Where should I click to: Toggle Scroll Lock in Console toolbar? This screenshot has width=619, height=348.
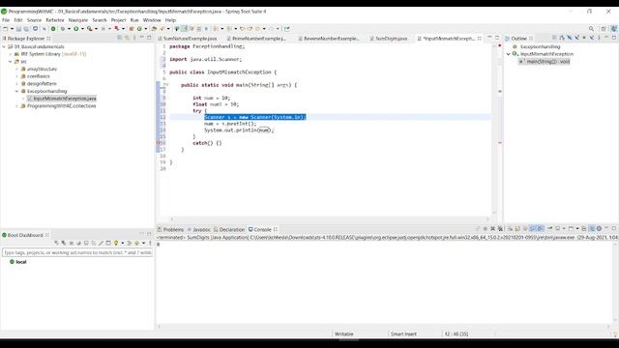(x=517, y=229)
